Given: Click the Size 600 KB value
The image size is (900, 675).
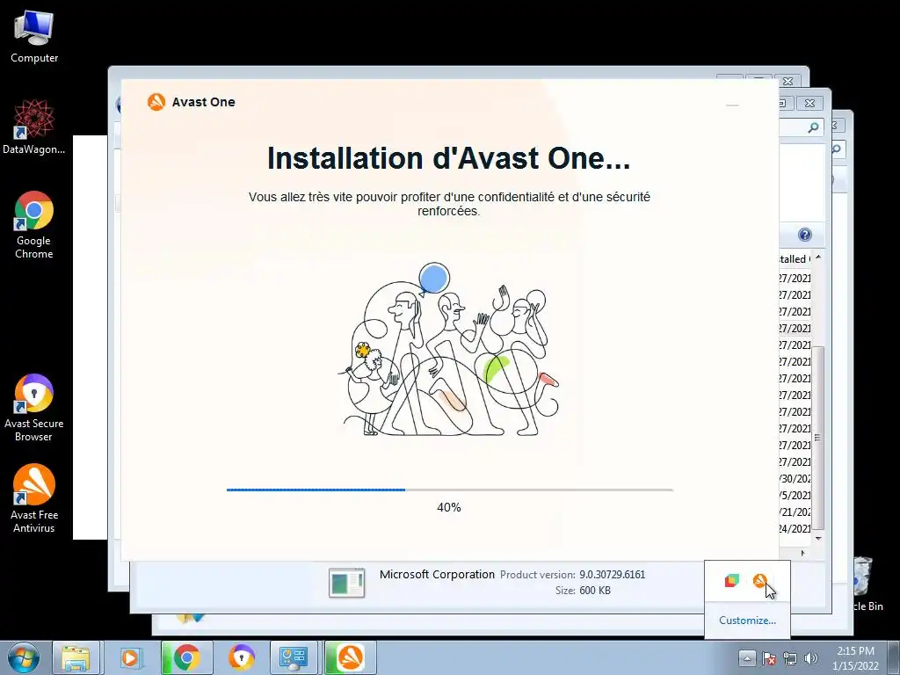Looking at the screenshot, I should (x=595, y=591).
